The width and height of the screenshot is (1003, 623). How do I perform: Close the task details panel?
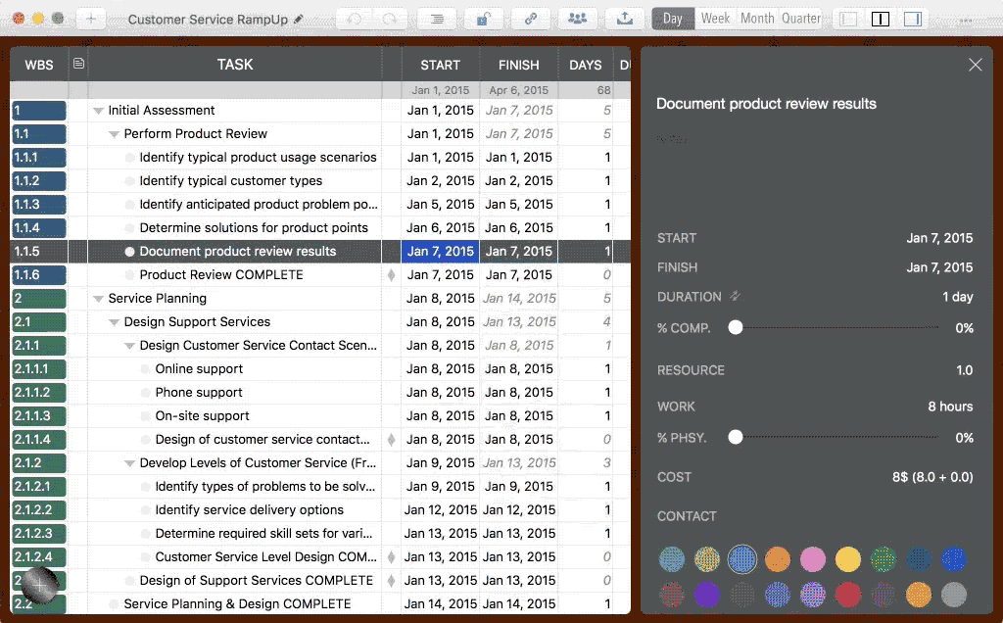[975, 65]
